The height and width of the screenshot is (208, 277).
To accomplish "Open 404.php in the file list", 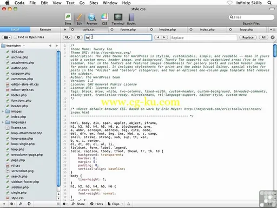I will coord(17,52).
